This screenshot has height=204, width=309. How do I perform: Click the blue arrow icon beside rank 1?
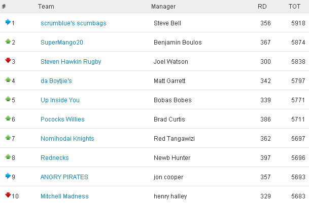point(8,22)
